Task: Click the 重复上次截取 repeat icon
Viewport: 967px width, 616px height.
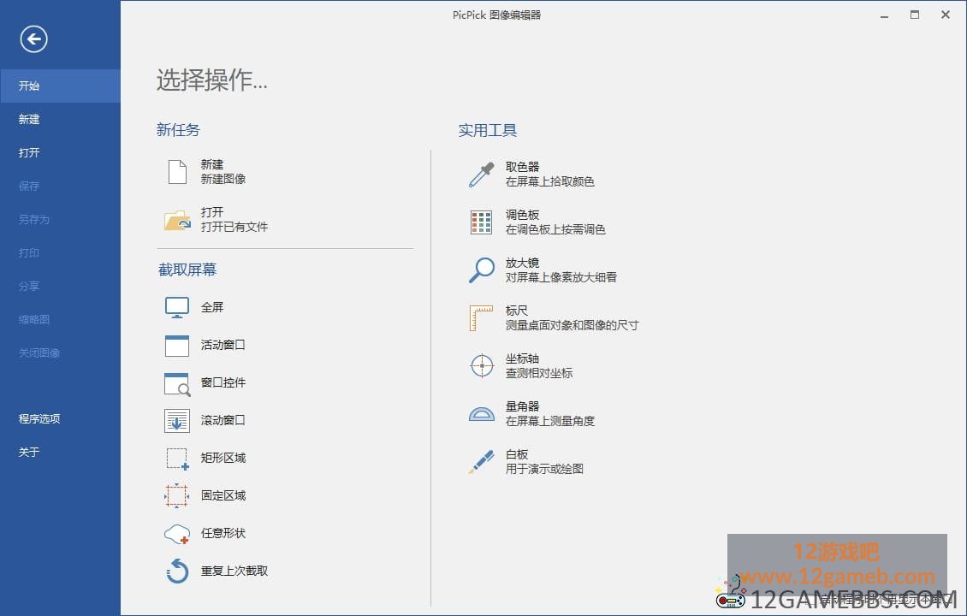Action: pyautogui.click(x=177, y=571)
